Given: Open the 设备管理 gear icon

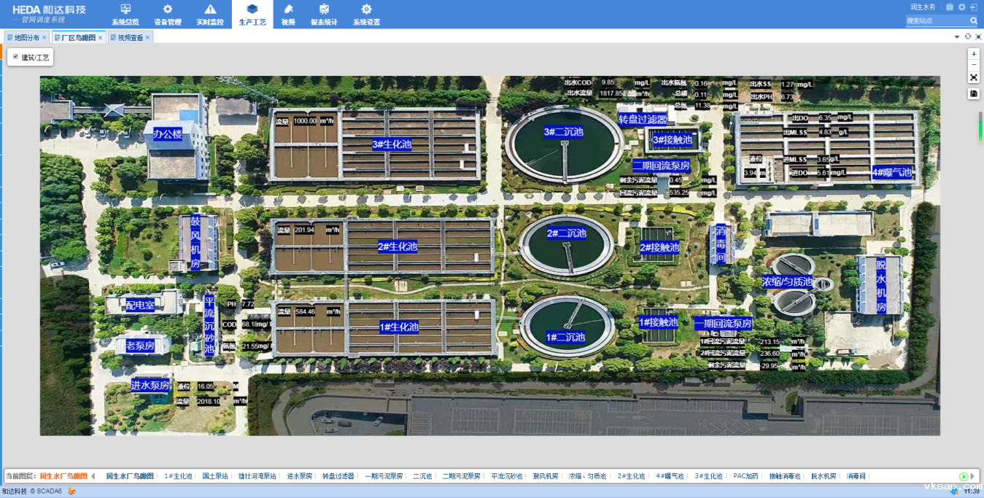Looking at the screenshot, I should click(x=168, y=9).
